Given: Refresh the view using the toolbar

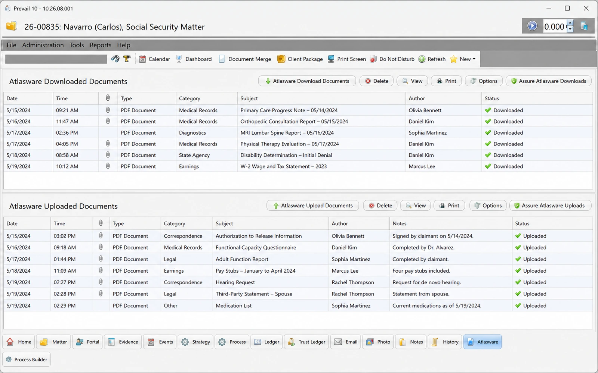Looking at the screenshot, I should click(x=432, y=59).
